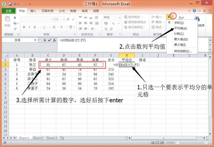
Task: Choose 求和(S) in the dropdown menu
Action: pos(179,22)
